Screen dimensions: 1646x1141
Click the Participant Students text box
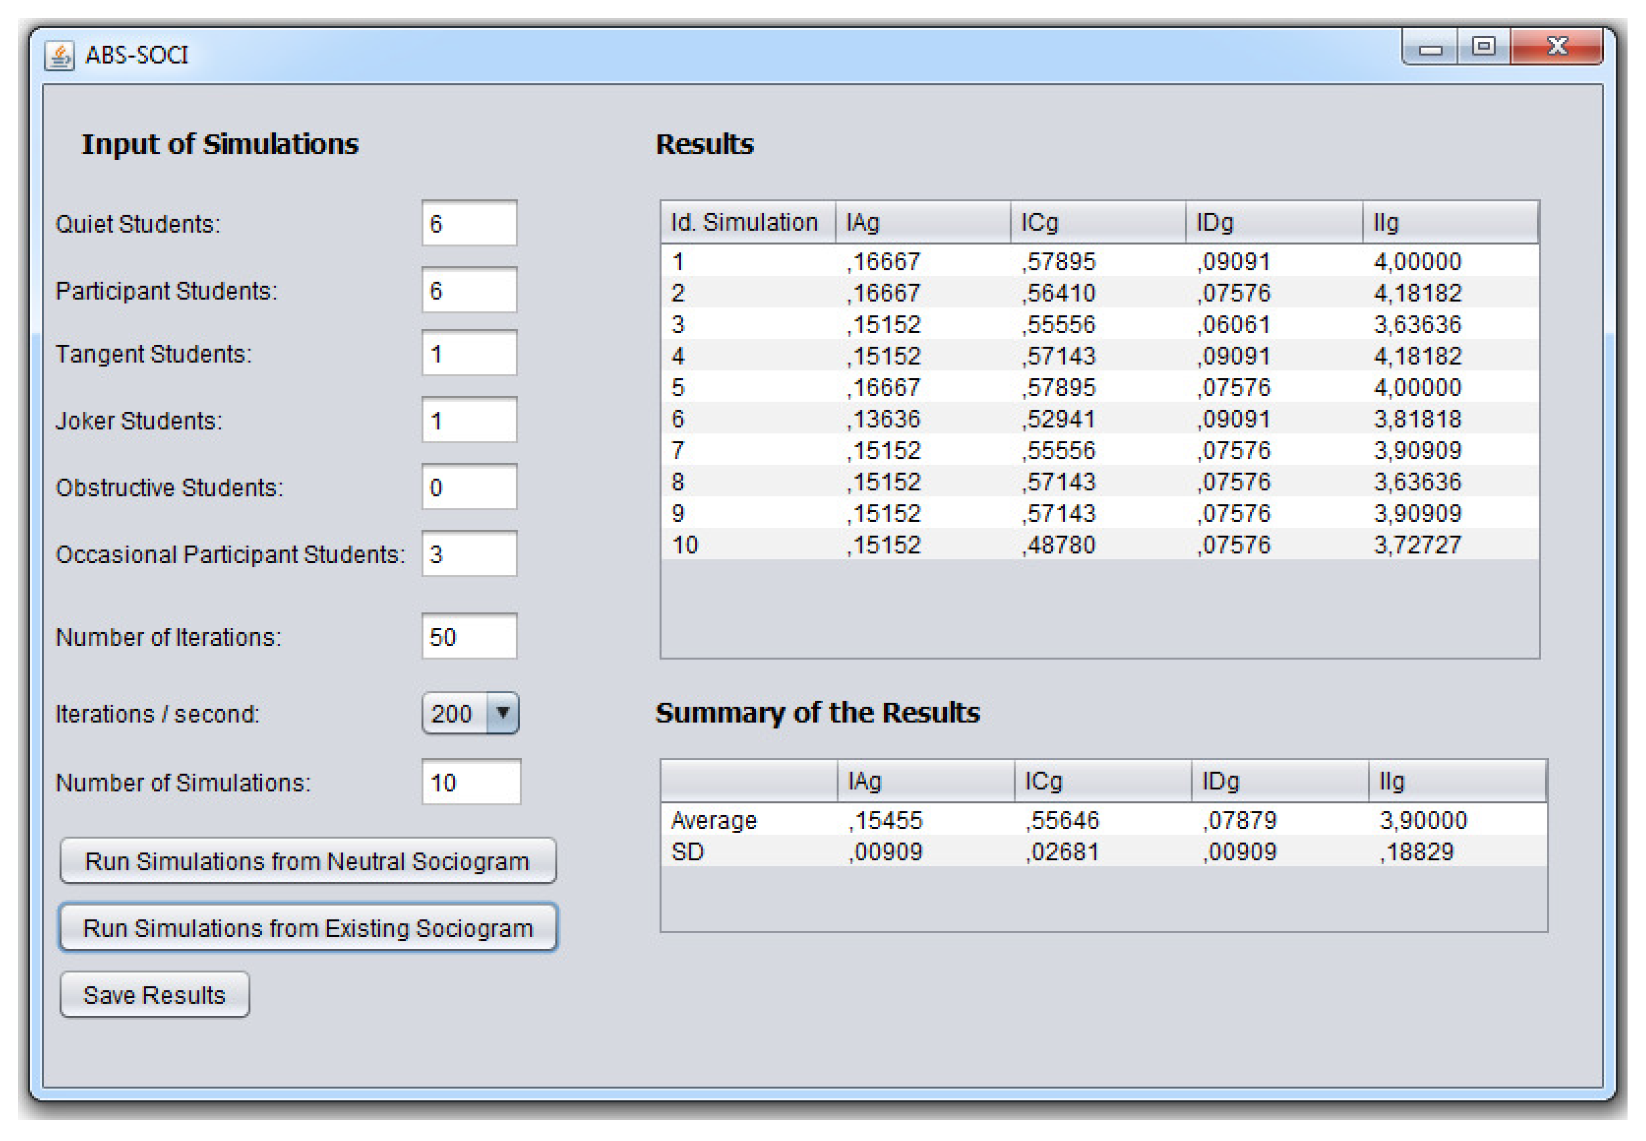[469, 290]
